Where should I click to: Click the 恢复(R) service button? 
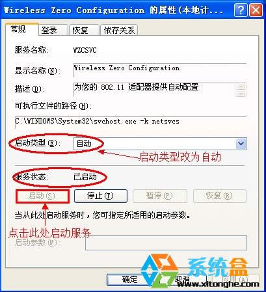coord(220,196)
